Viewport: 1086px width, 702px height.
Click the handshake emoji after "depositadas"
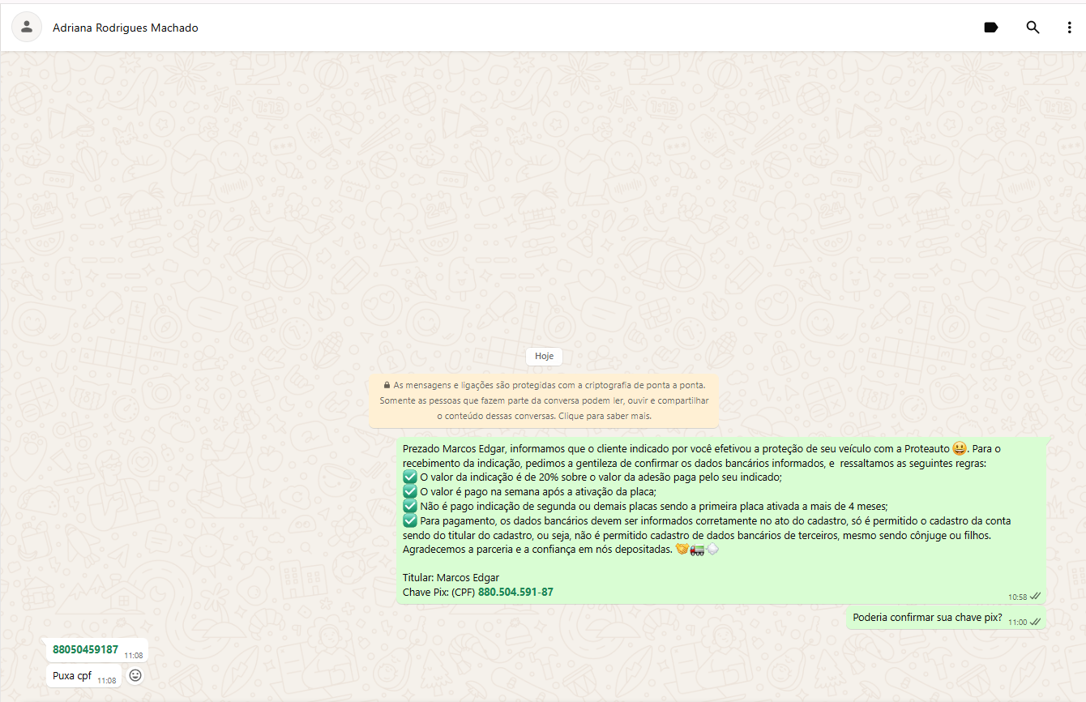(x=682, y=550)
